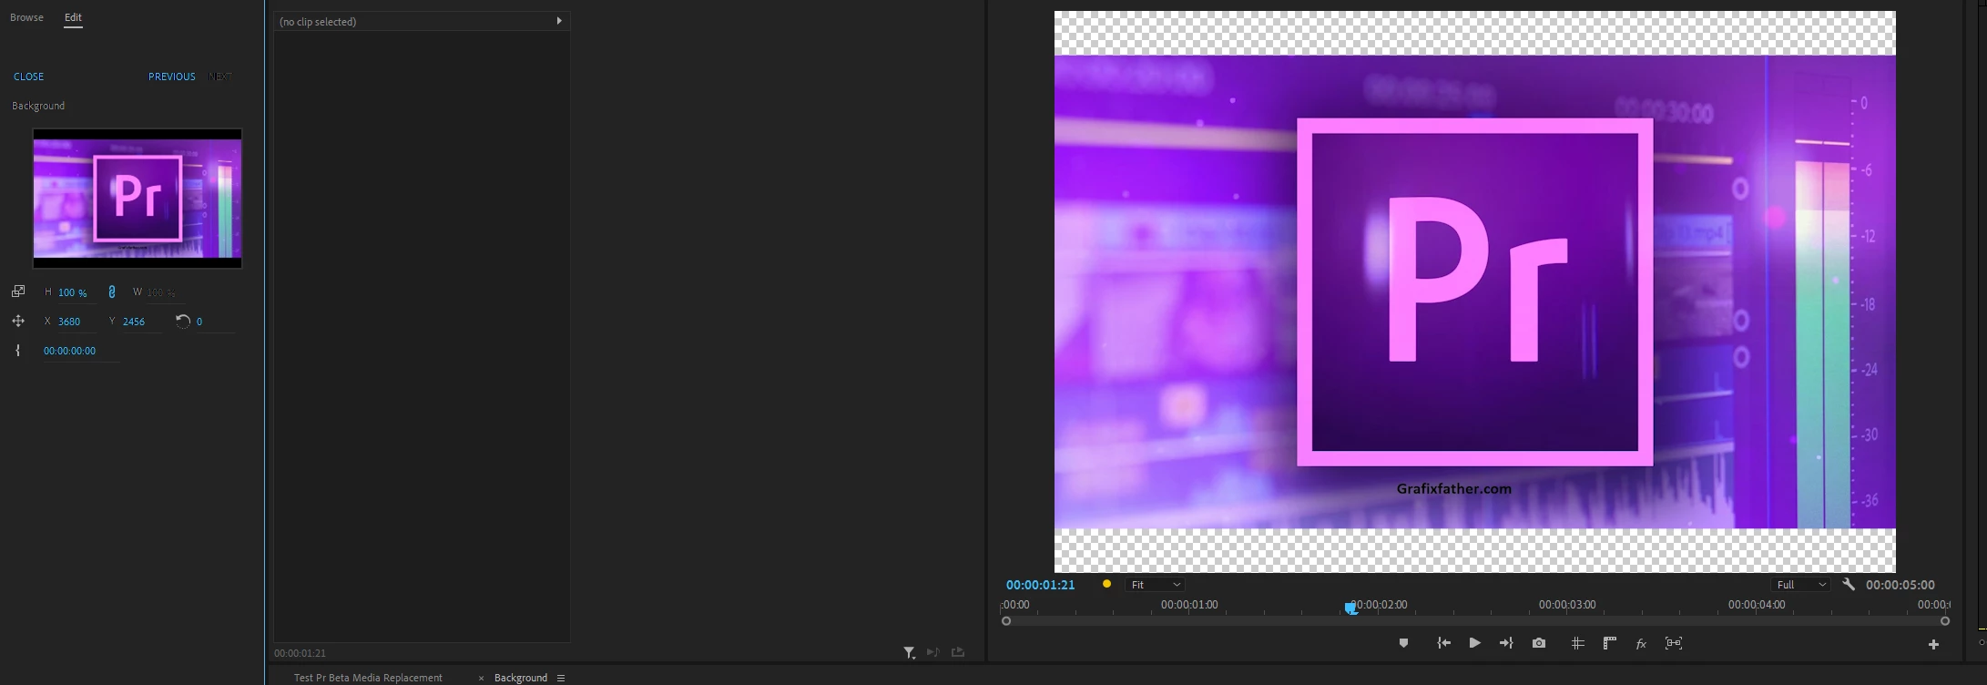Switch to the Edit tab
Image resolution: width=1987 pixels, height=685 pixels.
click(73, 17)
